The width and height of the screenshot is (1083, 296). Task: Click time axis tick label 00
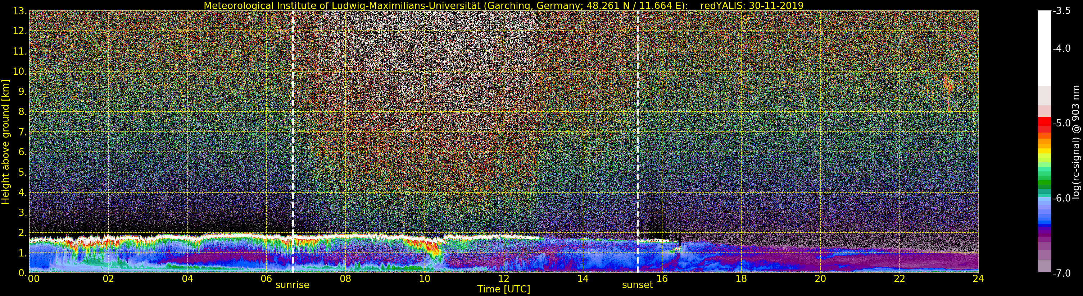33,279
